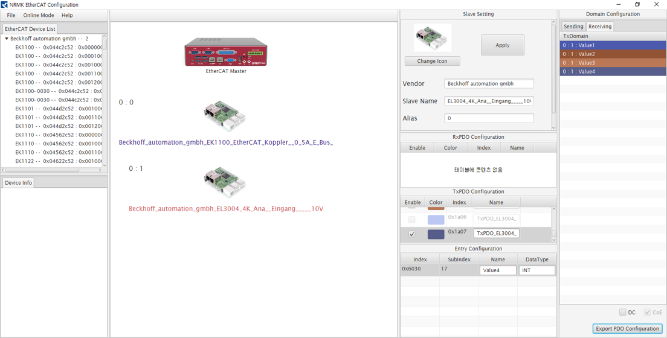The height and width of the screenshot is (338, 667).
Task: Click the TxDomain column header
Action: coord(613,36)
